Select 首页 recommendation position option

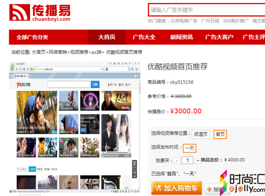[x=220, y=134]
